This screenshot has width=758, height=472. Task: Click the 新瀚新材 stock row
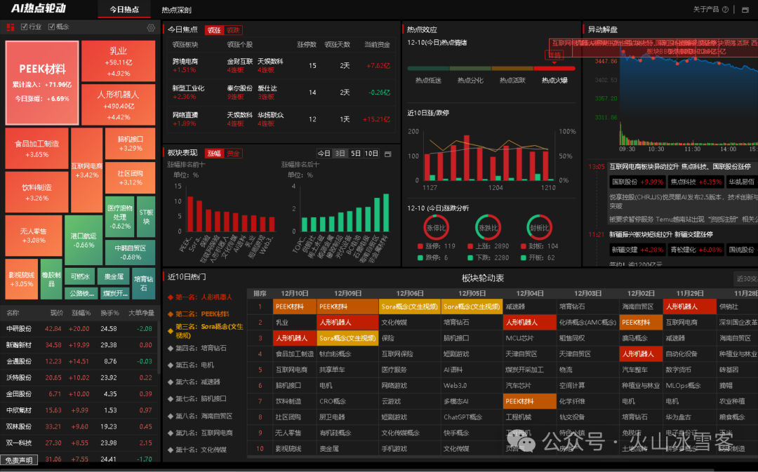tap(79, 345)
